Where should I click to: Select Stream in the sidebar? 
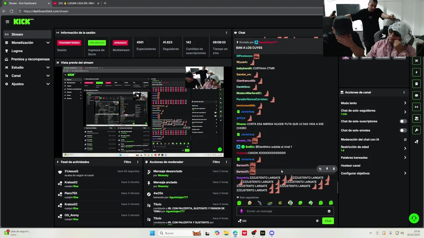[x=28, y=34]
